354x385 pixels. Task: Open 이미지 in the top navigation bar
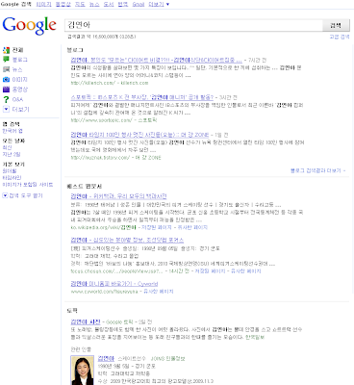click(43, 4)
